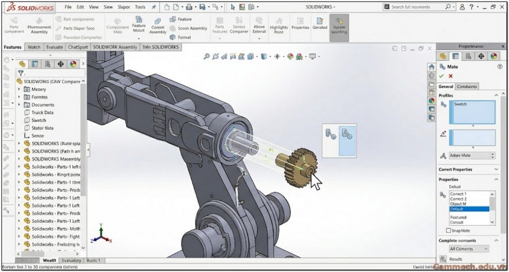Viewport: 509px width, 272px height.
Task: Expand the Formtes folder in tree
Action: tap(19, 97)
